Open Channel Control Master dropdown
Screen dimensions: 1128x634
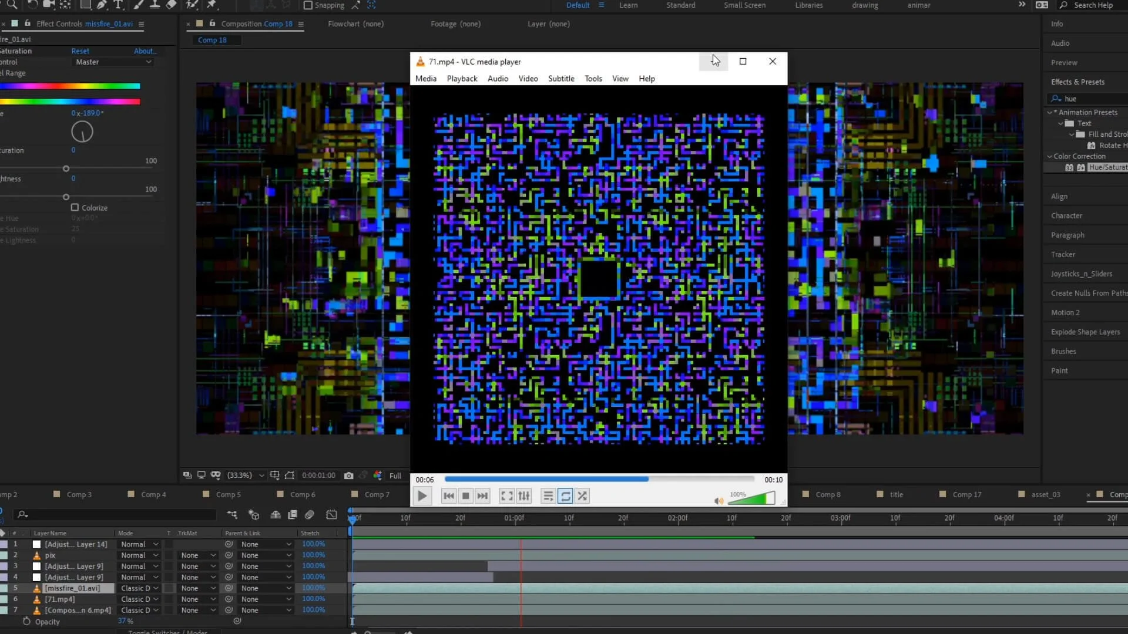tap(113, 62)
